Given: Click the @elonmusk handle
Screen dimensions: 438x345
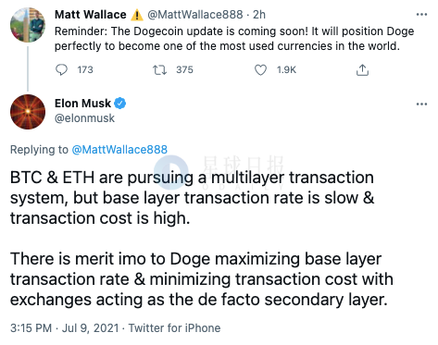Looking at the screenshot, I should 84,118.
